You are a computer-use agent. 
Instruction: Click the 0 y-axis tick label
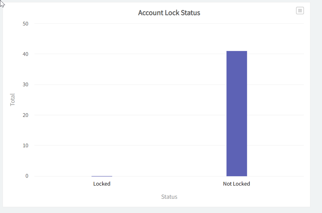pos(27,176)
